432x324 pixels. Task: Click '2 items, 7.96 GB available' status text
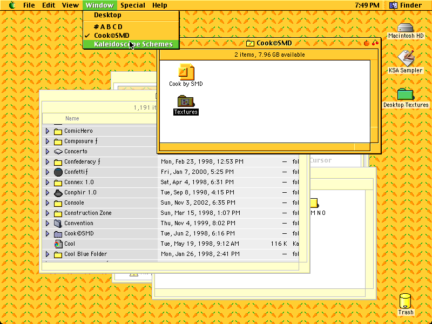coord(269,55)
